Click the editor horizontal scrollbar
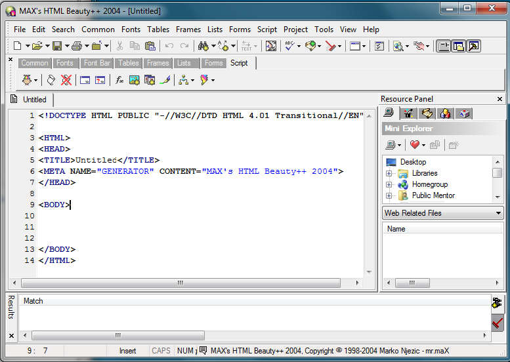This screenshot has width=510, height=362. [180, 283]
